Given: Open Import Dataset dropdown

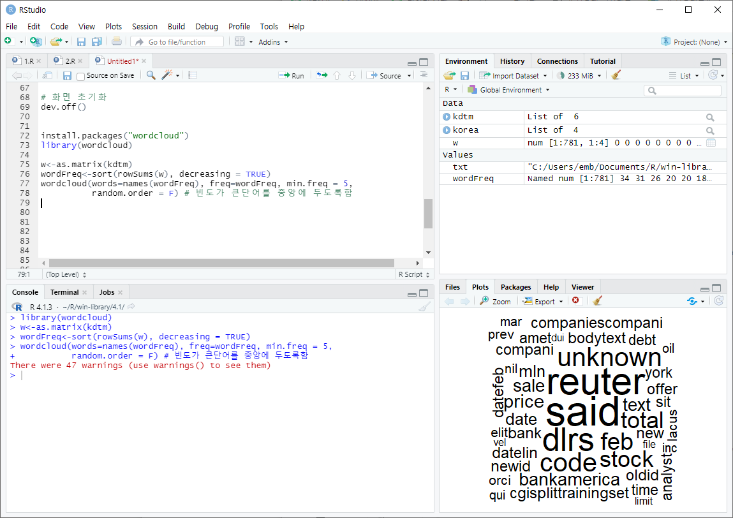Looking at the screenshot, I should tap(514, 76).
